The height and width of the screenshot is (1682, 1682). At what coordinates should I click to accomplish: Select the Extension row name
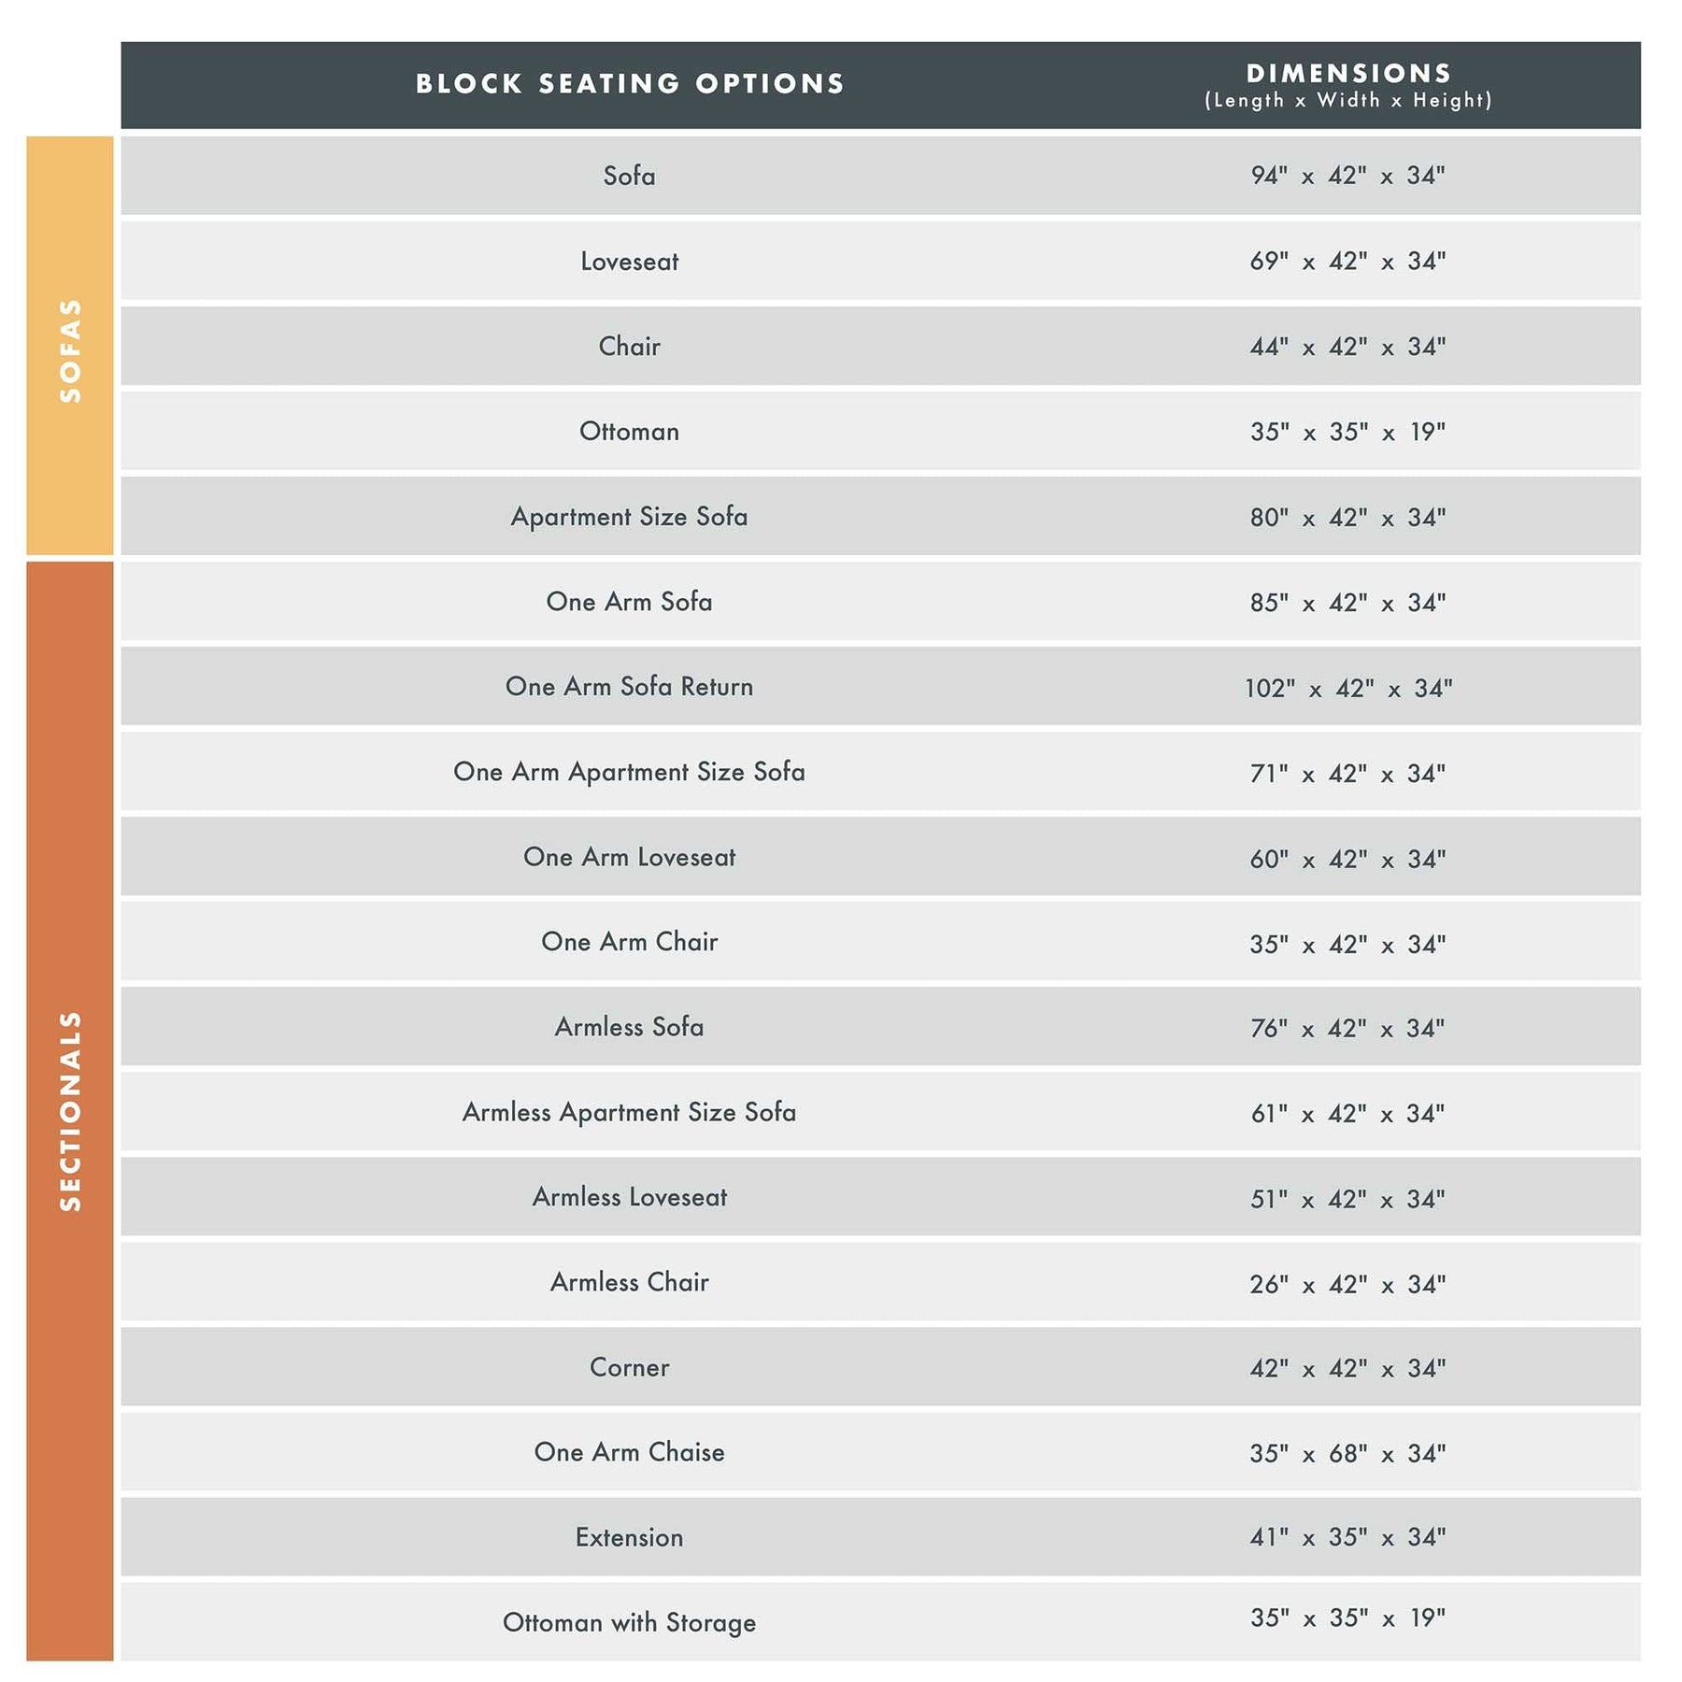629,1538
